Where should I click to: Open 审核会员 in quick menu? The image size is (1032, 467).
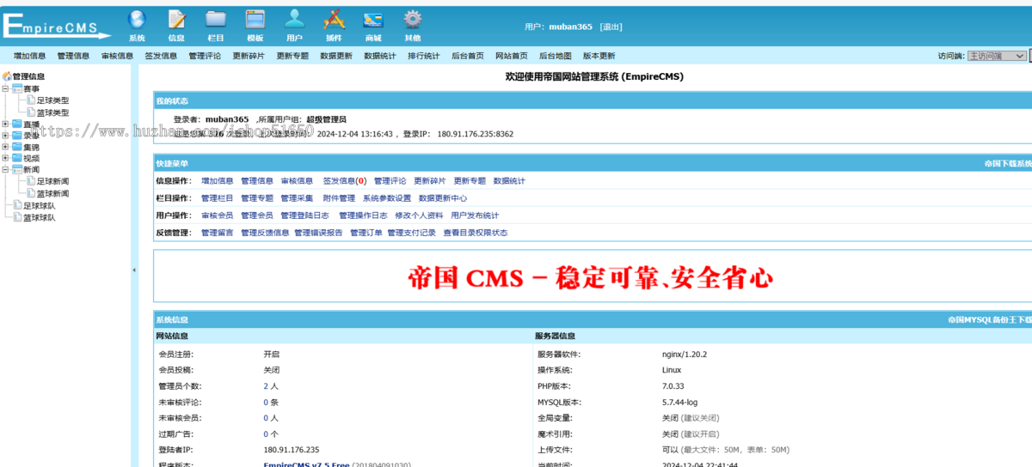tap(217, 215)
